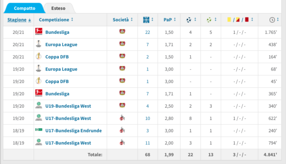The height and width of the screenshot is (164, 286).
Task: Open the FC Köln crest in U17-Bundesliga Endrunde row
Action: click(x=122, y=130)
